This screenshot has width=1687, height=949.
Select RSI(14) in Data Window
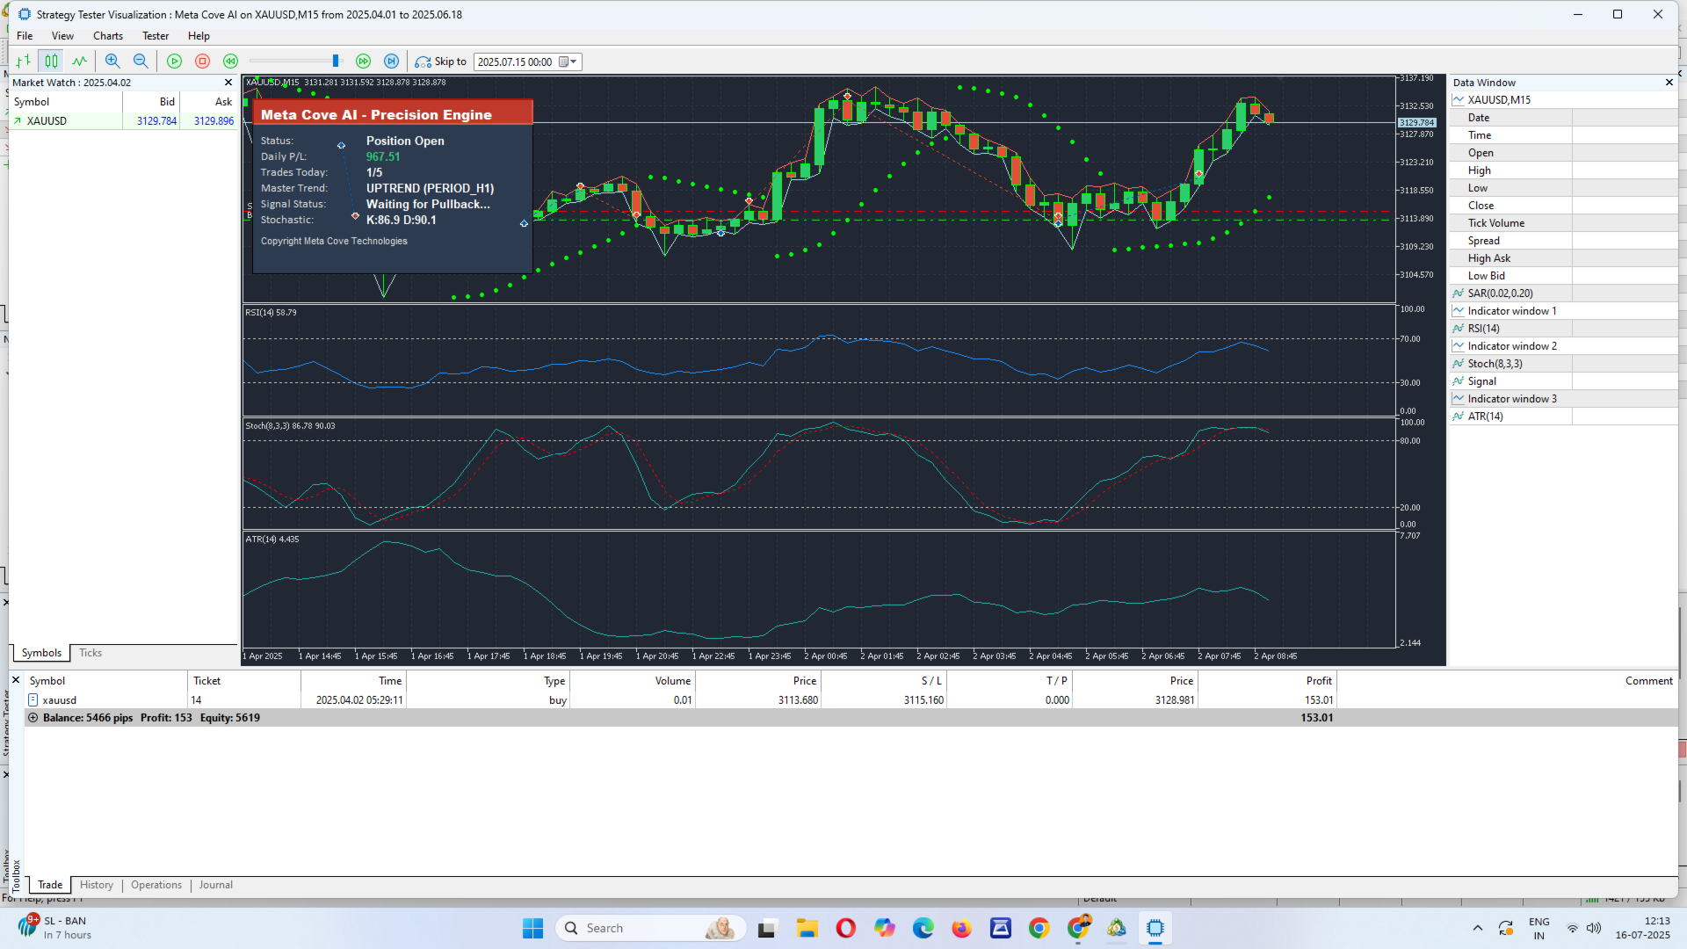[1563, 329]
